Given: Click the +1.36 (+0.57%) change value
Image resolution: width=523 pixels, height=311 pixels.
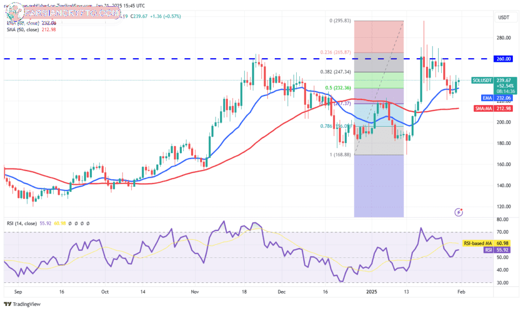Looking at the screenshot, I should (x=165, y=16).
